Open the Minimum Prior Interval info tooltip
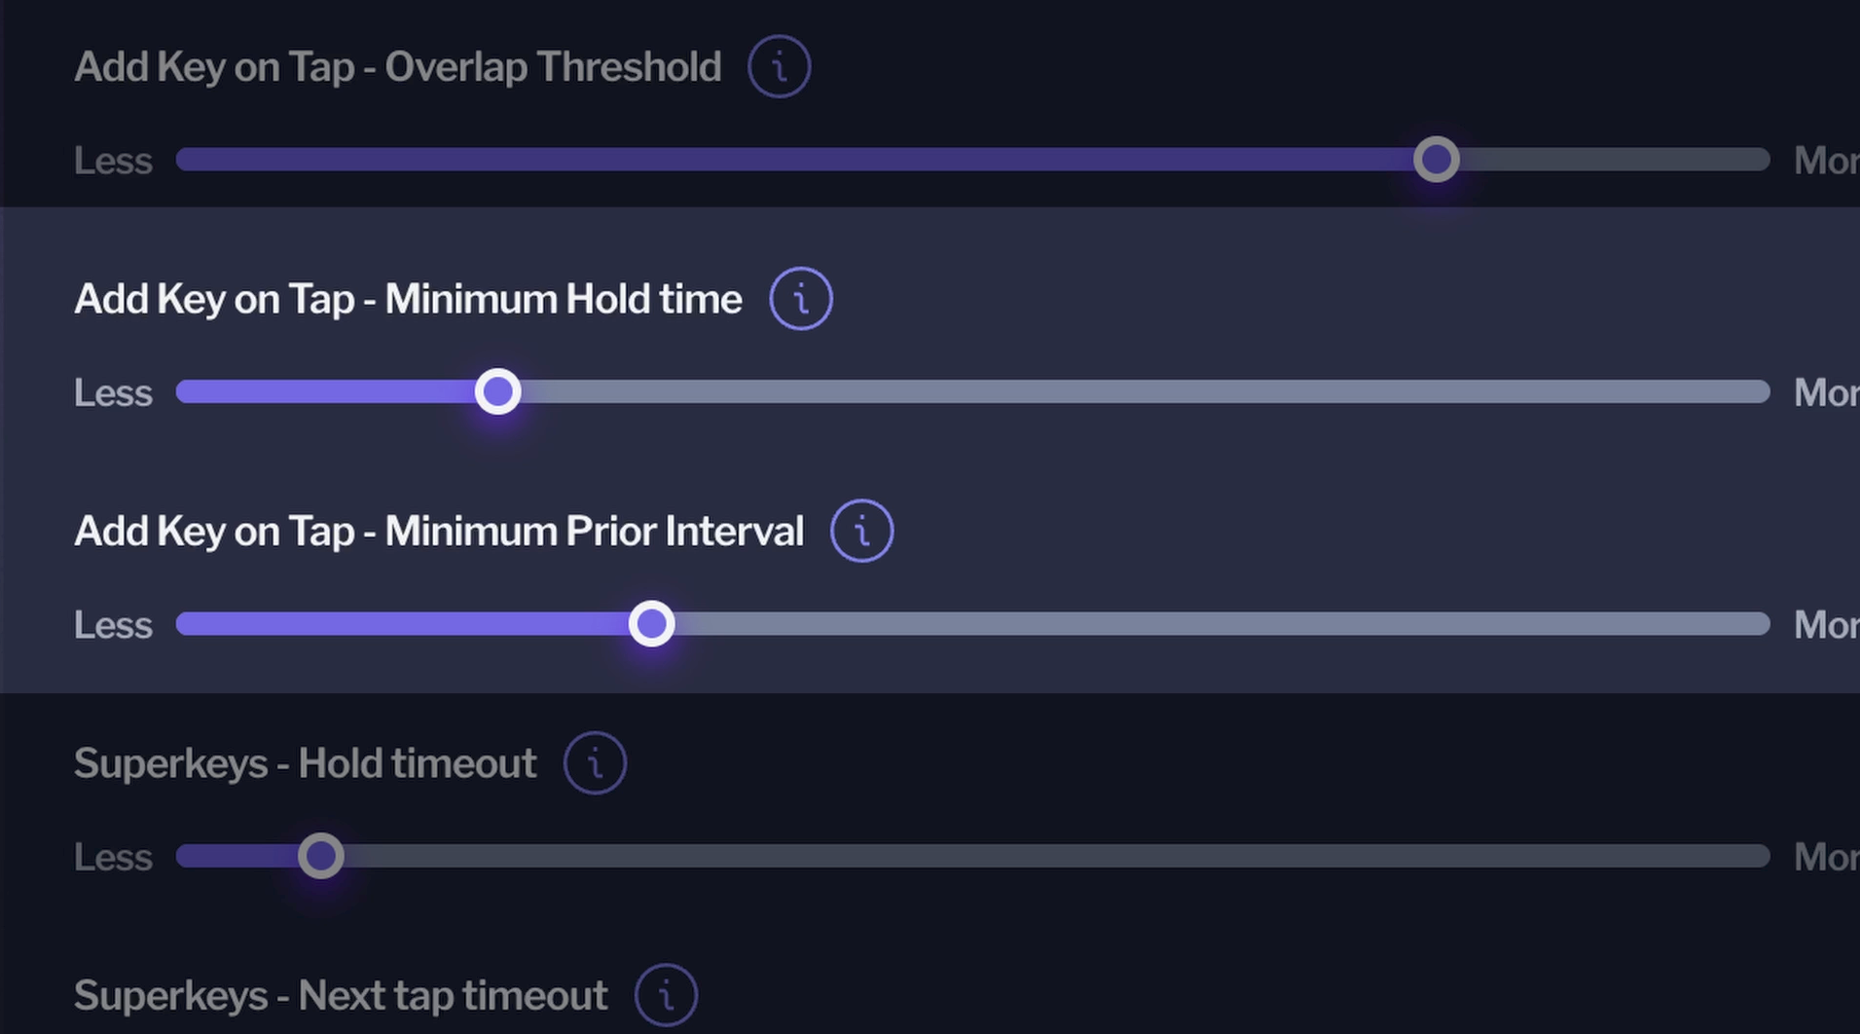 pos(860,531)
